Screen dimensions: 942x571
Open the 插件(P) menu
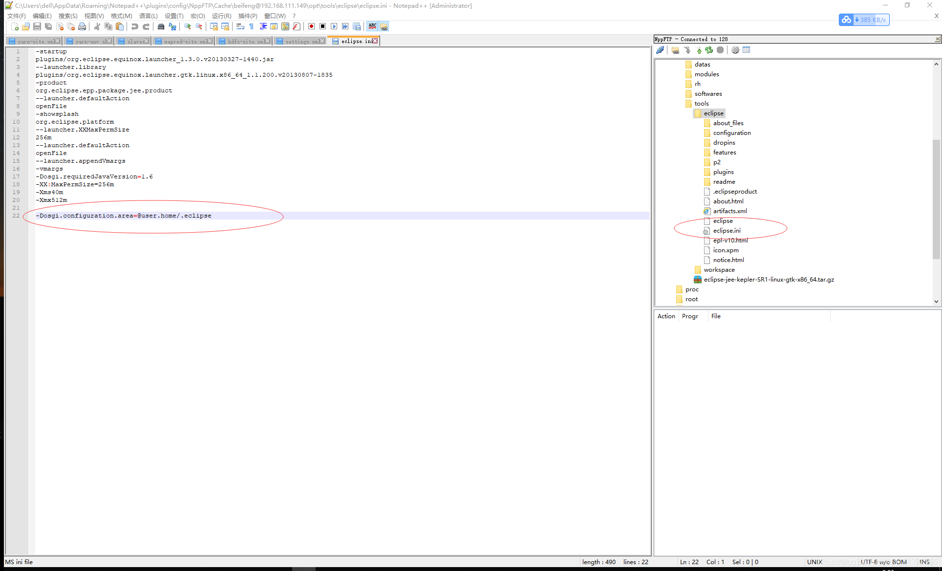248,16
